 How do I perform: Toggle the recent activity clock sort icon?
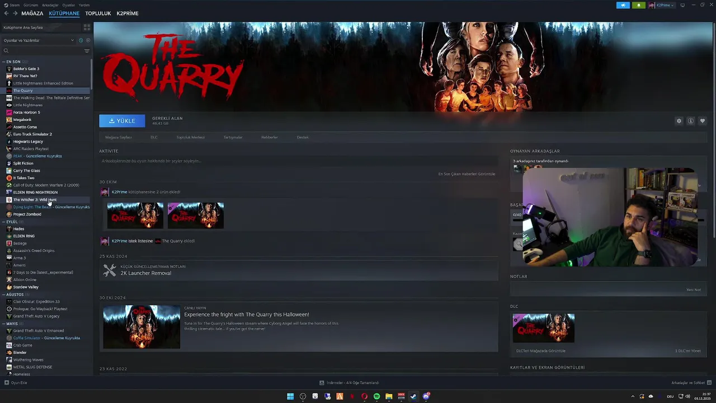tap(81, 40)
